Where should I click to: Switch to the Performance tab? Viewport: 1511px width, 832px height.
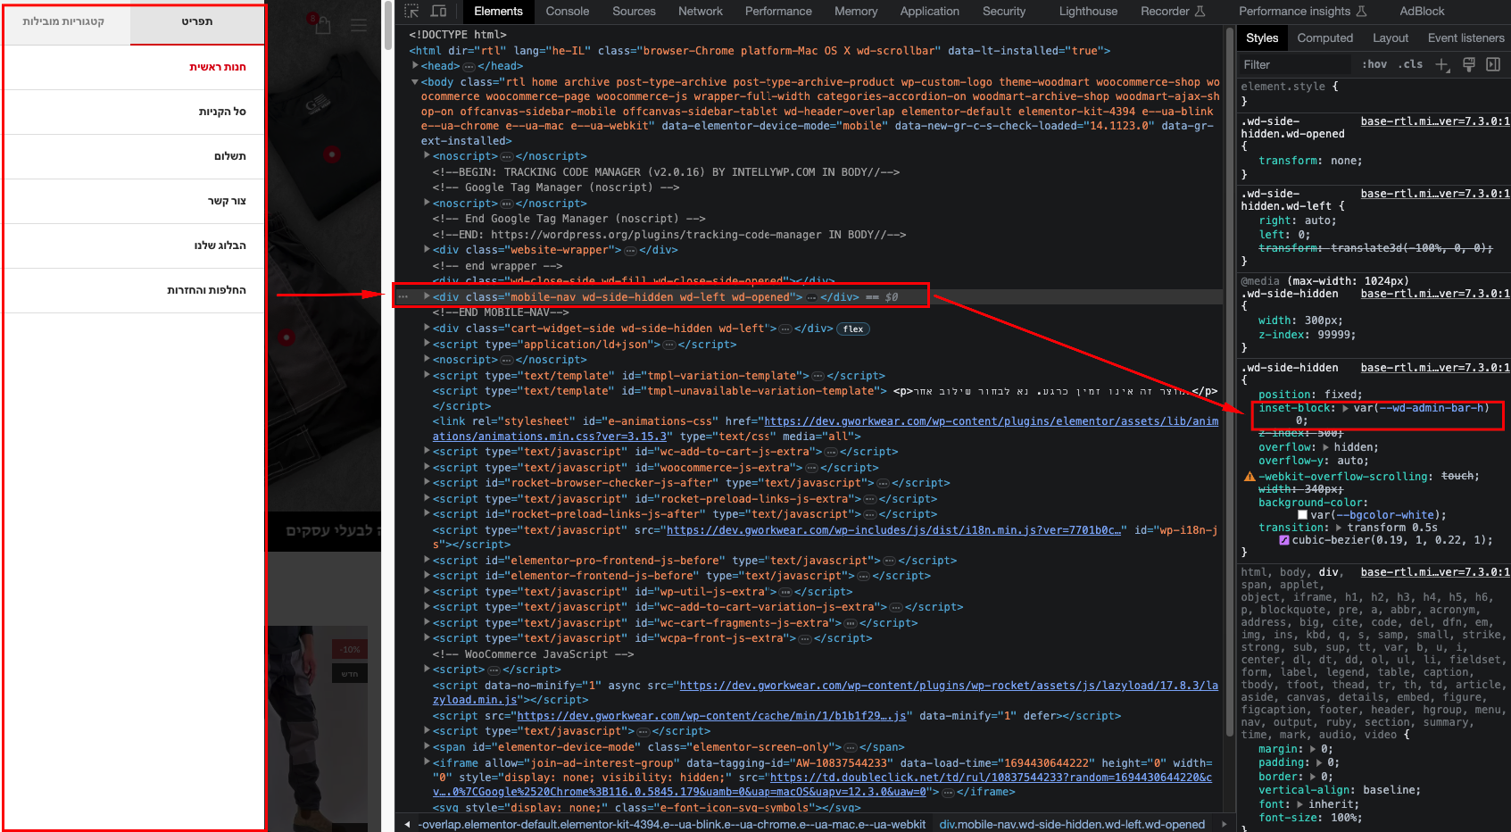pos(778,11)
